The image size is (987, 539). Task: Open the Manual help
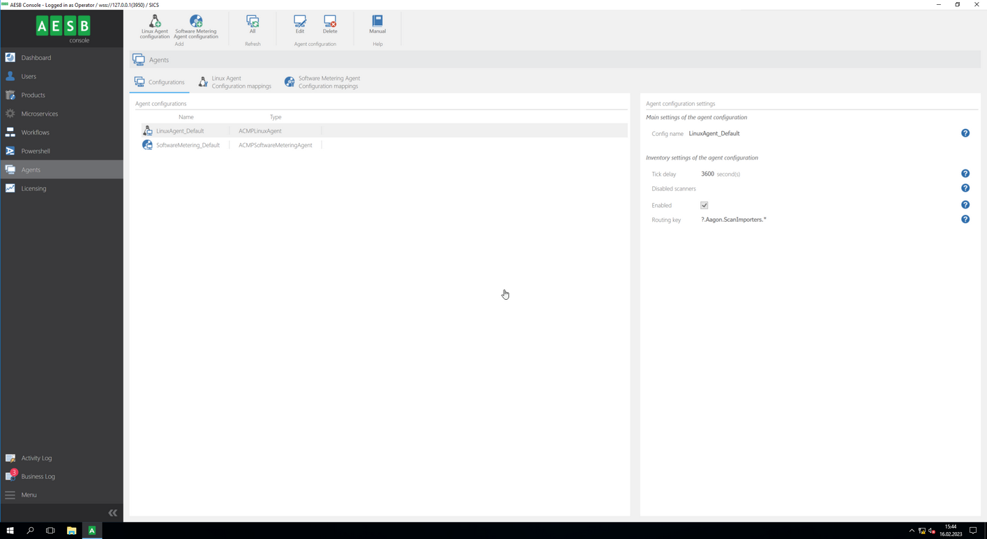[377, 25]
